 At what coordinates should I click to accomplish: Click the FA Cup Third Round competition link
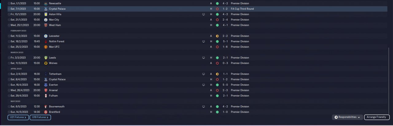click(x=242, y=9)
